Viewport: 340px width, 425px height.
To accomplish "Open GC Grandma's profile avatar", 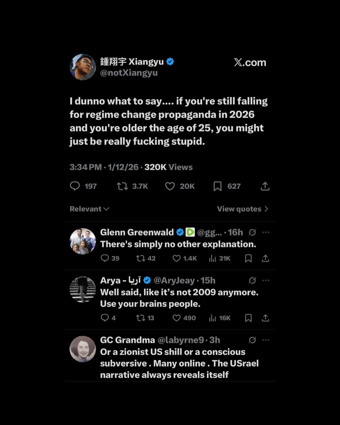I will tap(82, 349).
